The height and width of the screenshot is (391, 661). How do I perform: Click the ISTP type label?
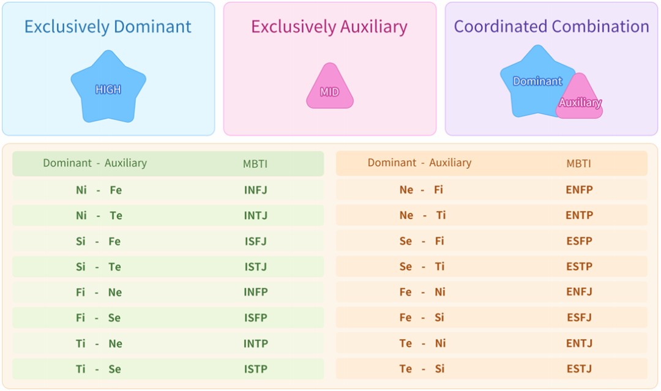pos(255,369)
